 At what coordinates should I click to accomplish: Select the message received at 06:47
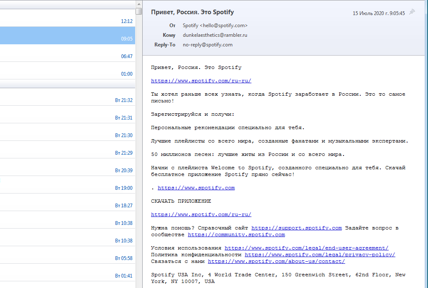(x=67, y=53)
